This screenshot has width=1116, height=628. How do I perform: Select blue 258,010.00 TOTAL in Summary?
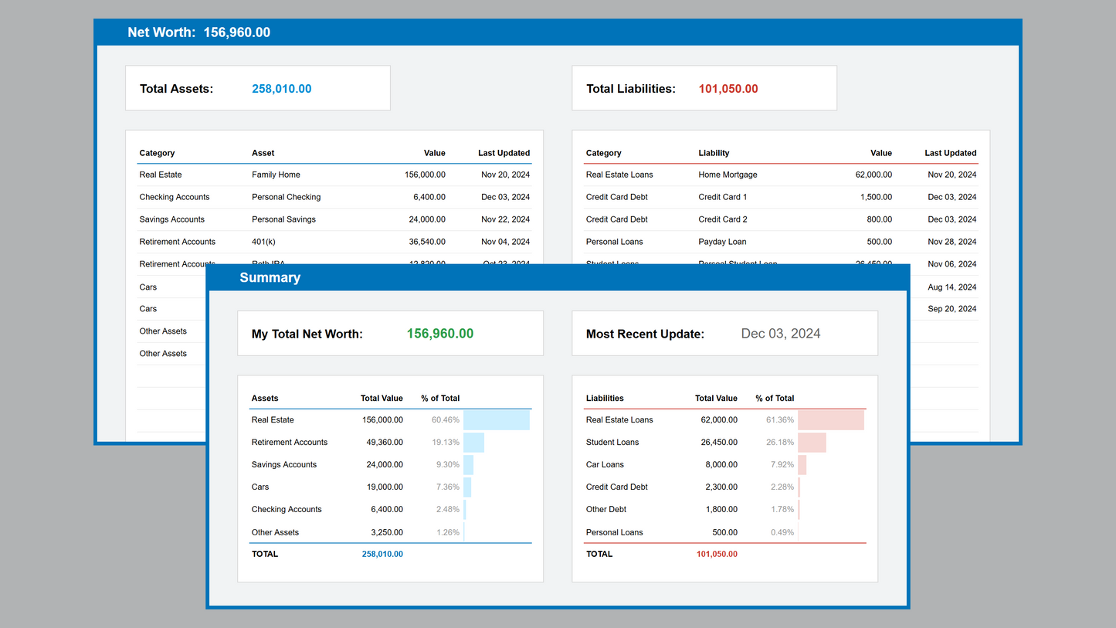382,554
